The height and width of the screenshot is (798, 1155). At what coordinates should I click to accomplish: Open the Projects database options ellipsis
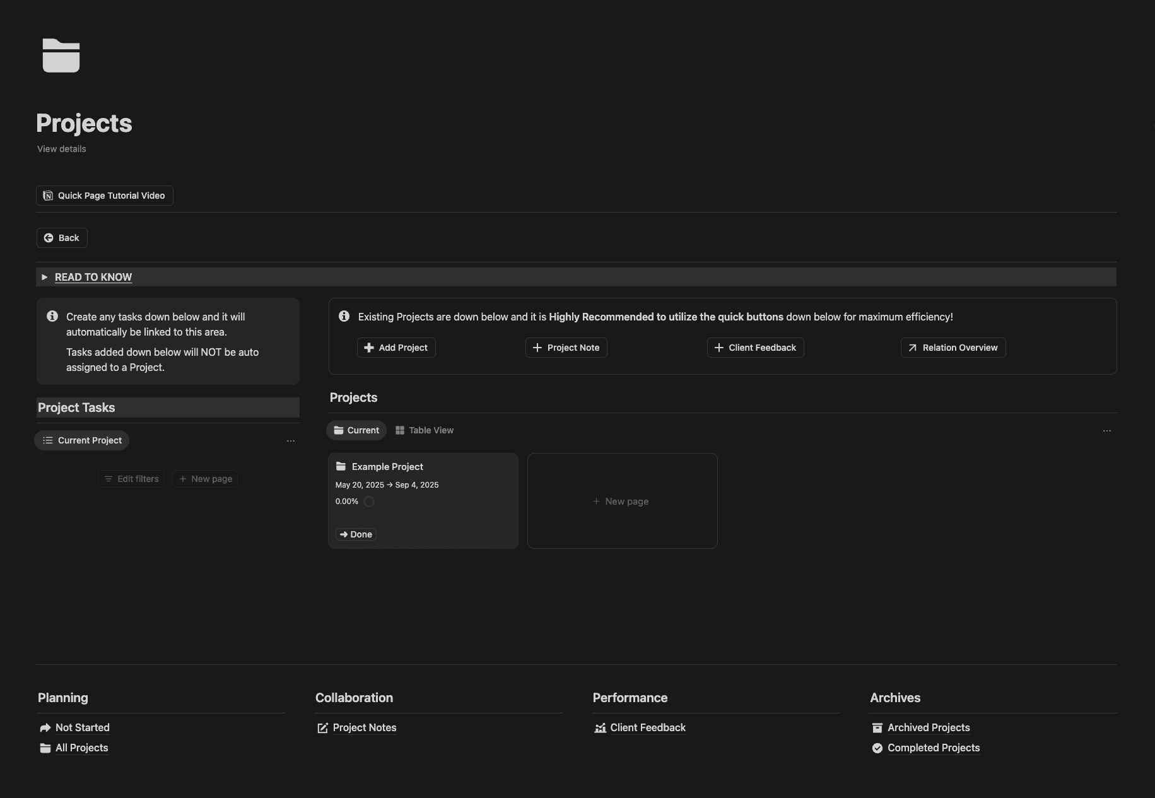pos(1107,431)
